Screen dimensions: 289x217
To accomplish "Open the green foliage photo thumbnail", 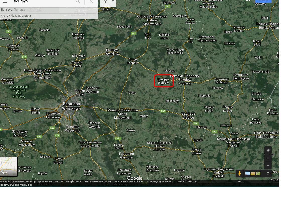I will point(258,174).
